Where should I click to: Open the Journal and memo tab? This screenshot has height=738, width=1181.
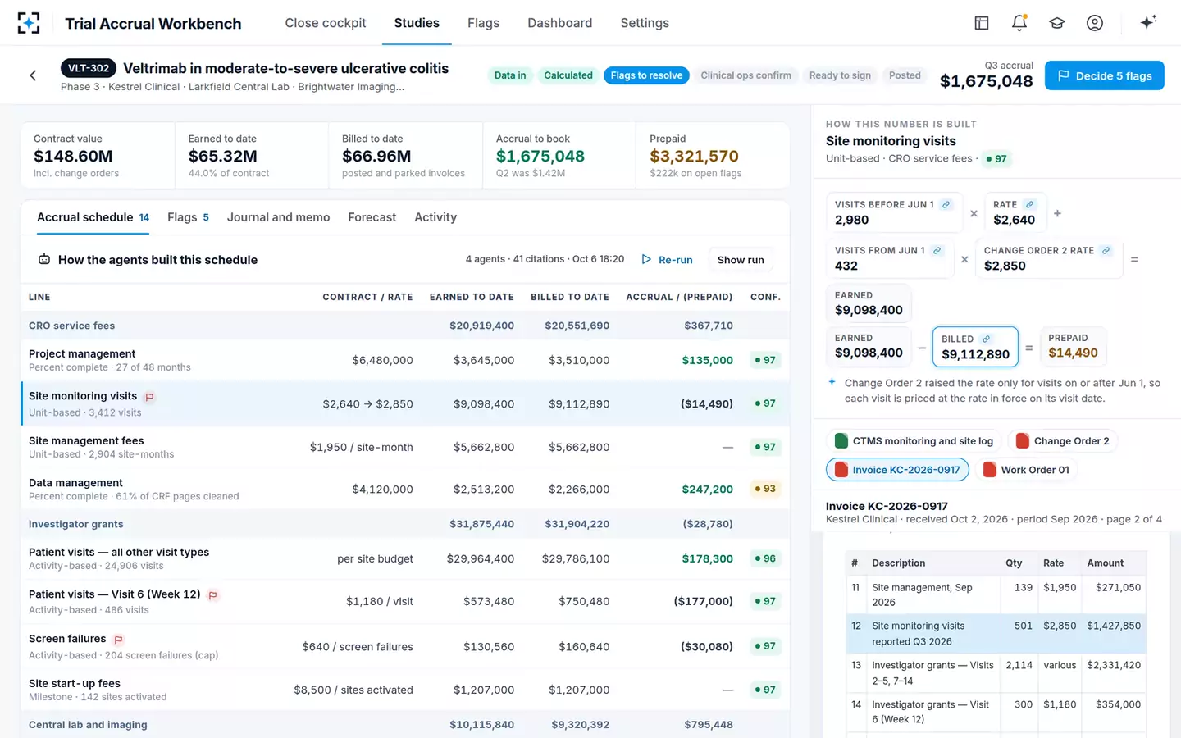278,217
